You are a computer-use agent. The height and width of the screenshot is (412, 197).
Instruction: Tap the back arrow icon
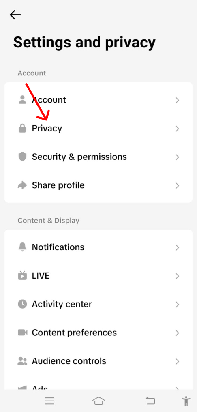point(15,15)
